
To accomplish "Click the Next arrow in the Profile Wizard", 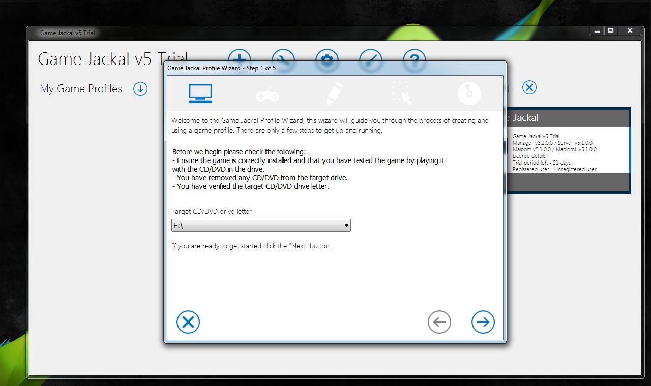I will (x=483, y=322).
